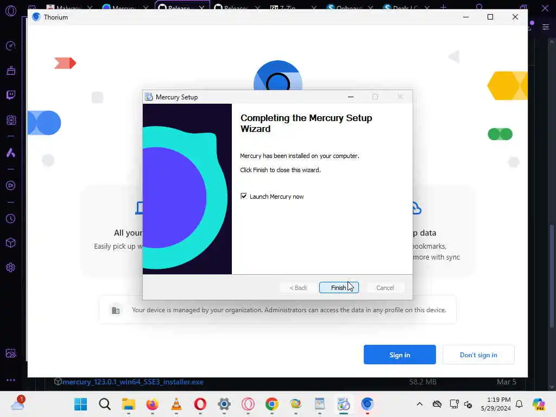Screen dimensions: 556x417
Task: Open GX Control speedometer in Opera sidebar
Action: tap(11, 46)
